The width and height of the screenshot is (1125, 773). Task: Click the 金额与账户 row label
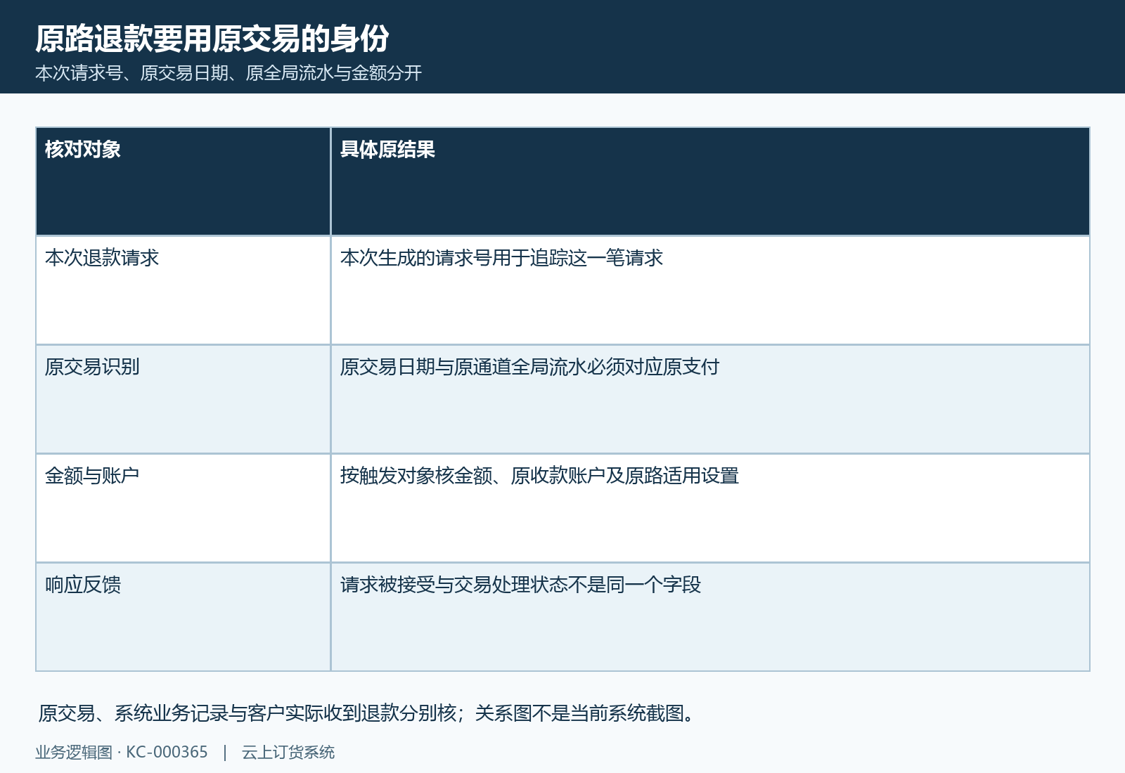tap(92, 476)
